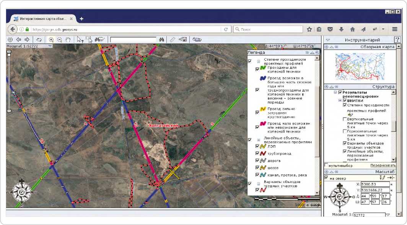407x225 pixels.
Task: Enable Горизонтальные пикетные точки layer checkbox
Action: pos(345,131)
